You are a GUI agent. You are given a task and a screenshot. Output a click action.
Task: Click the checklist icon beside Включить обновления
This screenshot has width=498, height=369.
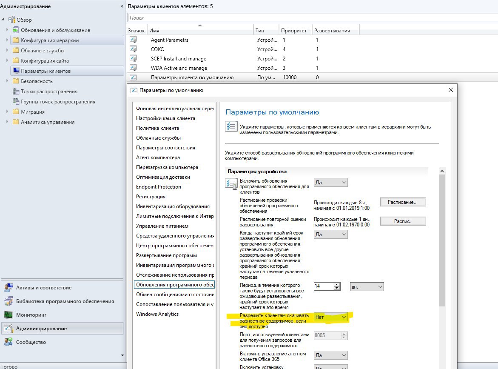[231, 184]
